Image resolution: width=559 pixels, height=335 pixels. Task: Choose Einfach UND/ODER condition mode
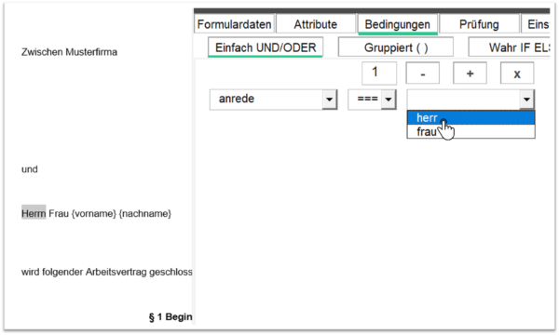(266, 47)
